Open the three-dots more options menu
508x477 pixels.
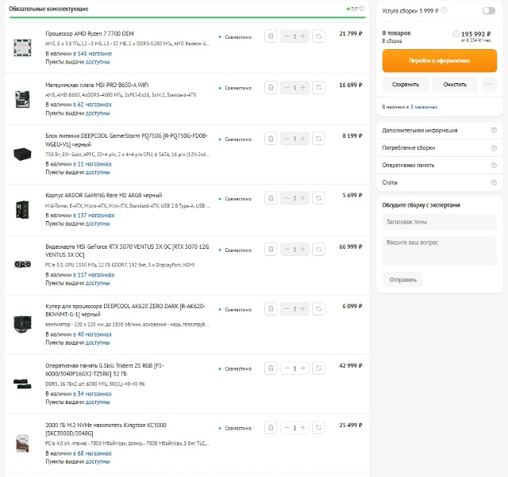[489, 84]
